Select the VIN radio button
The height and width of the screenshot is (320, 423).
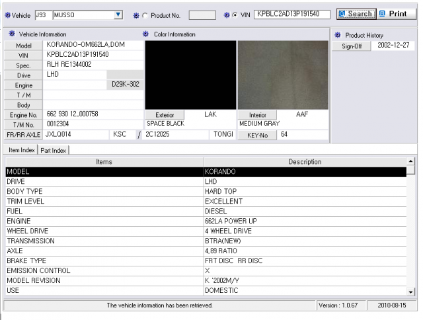click(235, 15)
